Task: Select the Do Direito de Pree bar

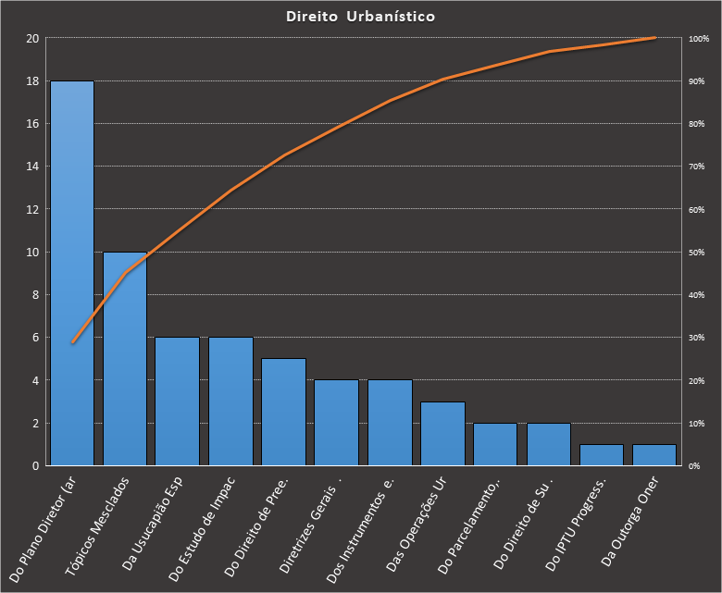Action: tap(283, 412)
